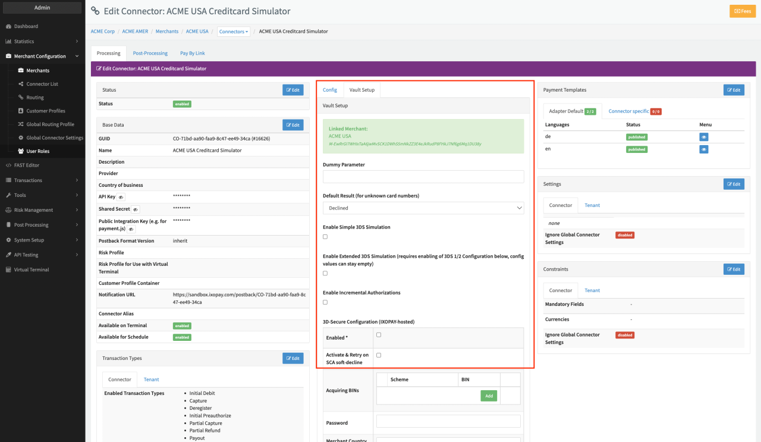Screen dimensions: 761x442
Task: Click into the Dummy Parameter field
Action: (423, 177)
